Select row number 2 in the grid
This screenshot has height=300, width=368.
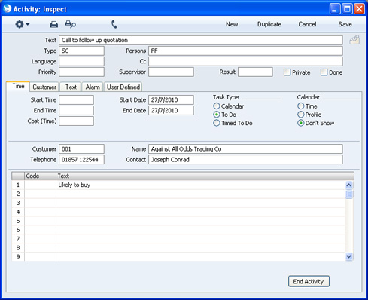coord(18,194)
